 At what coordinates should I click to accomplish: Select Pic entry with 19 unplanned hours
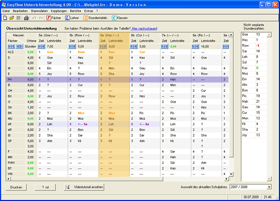[x=253, y=96]
